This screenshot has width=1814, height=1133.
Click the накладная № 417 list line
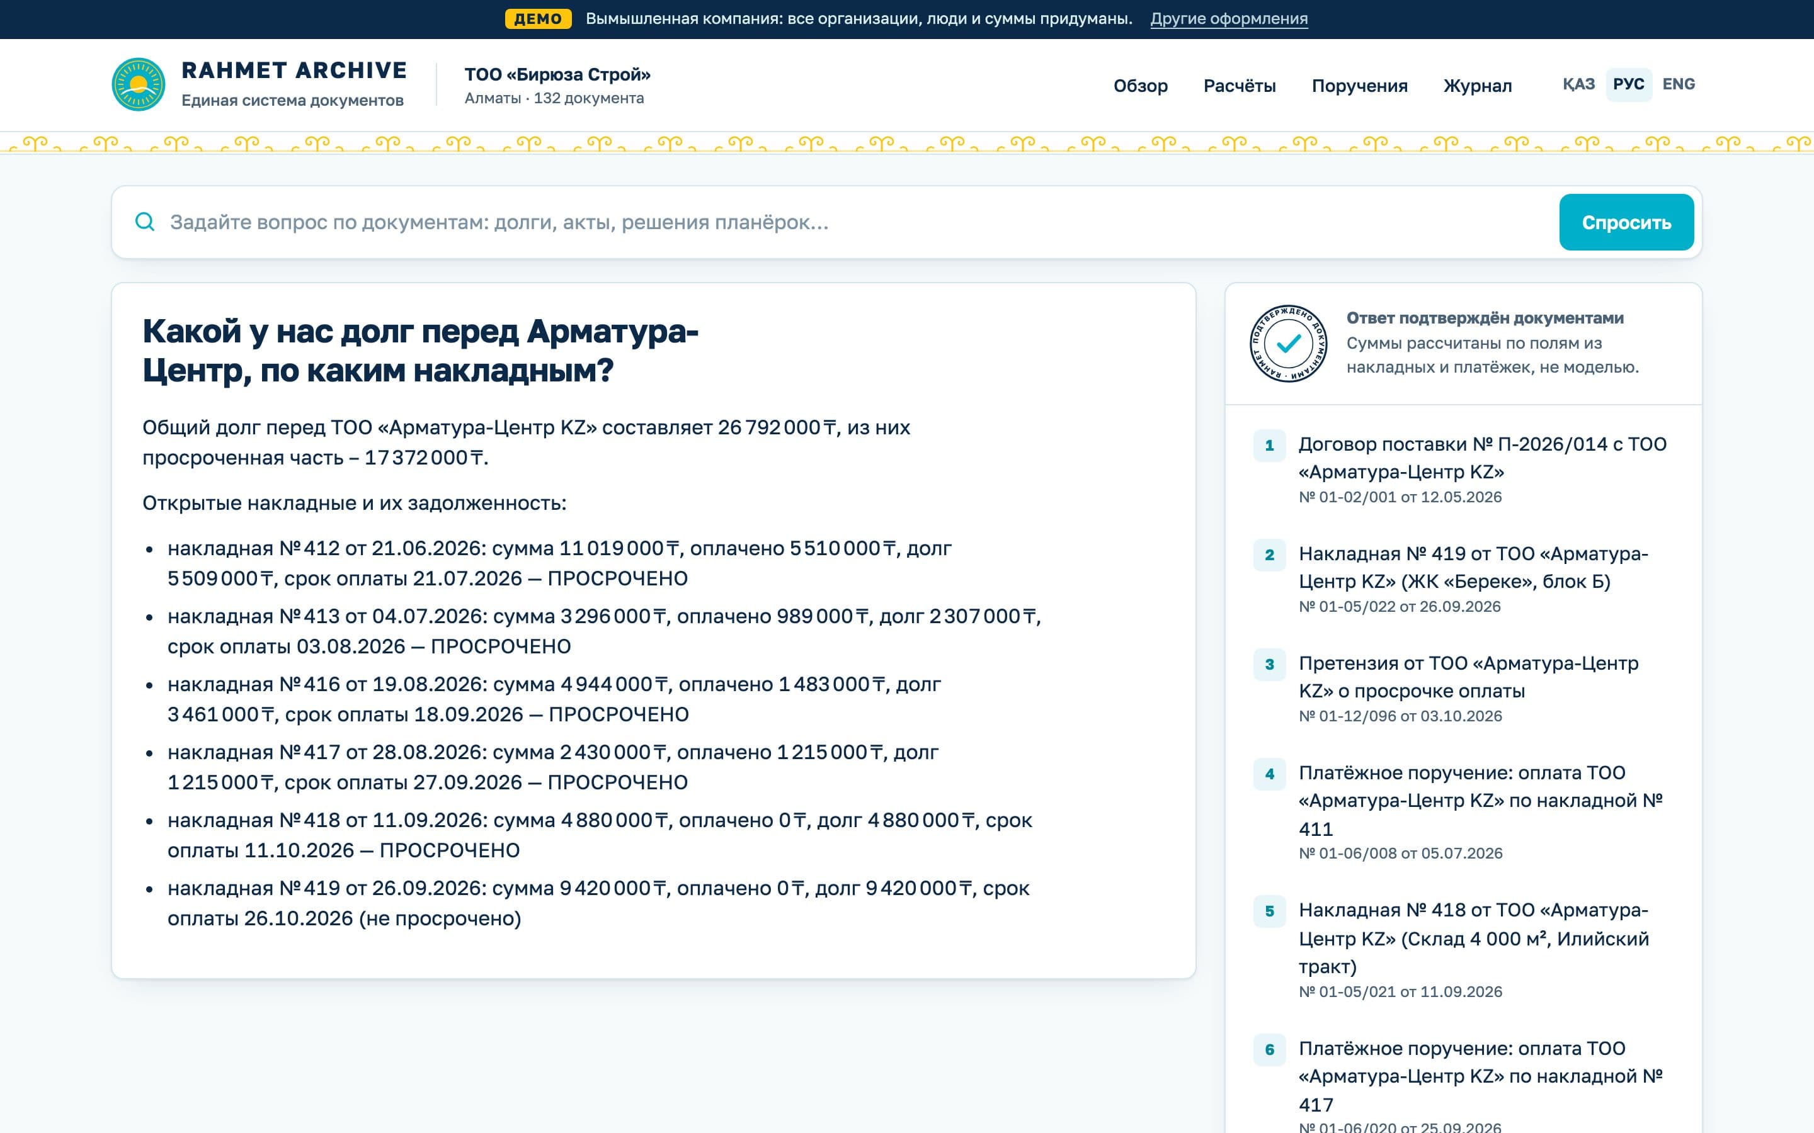552,767
